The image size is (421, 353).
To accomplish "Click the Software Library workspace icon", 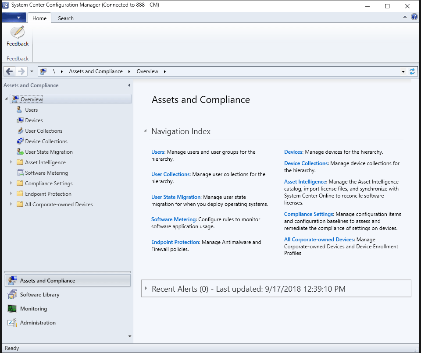I will tap(12, 294).
